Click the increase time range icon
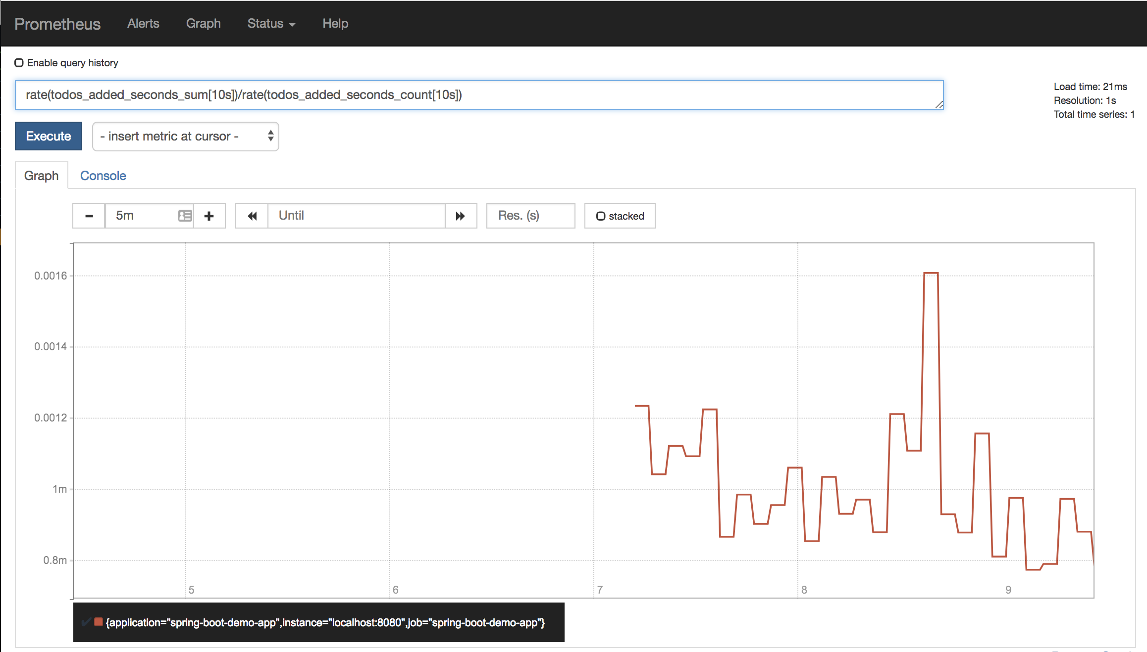The height and width of the screenshot is (652, 1147). click(x=209, y=215)
